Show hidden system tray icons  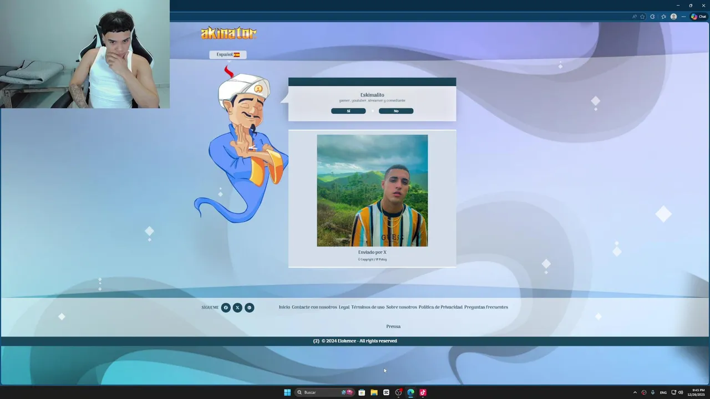click(635, 392)
